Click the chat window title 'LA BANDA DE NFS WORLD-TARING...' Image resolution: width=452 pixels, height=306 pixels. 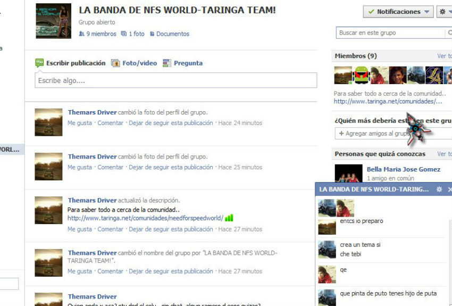tap(374, 189)
